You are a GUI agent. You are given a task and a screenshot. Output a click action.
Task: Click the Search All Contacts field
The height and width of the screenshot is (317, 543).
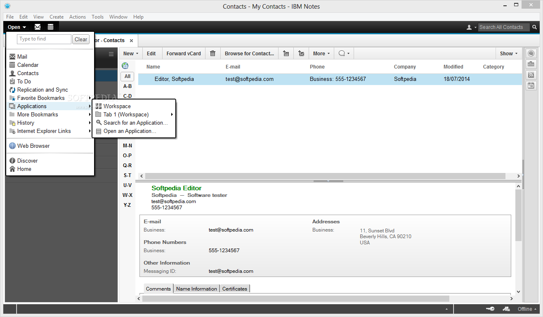(504, 27)
